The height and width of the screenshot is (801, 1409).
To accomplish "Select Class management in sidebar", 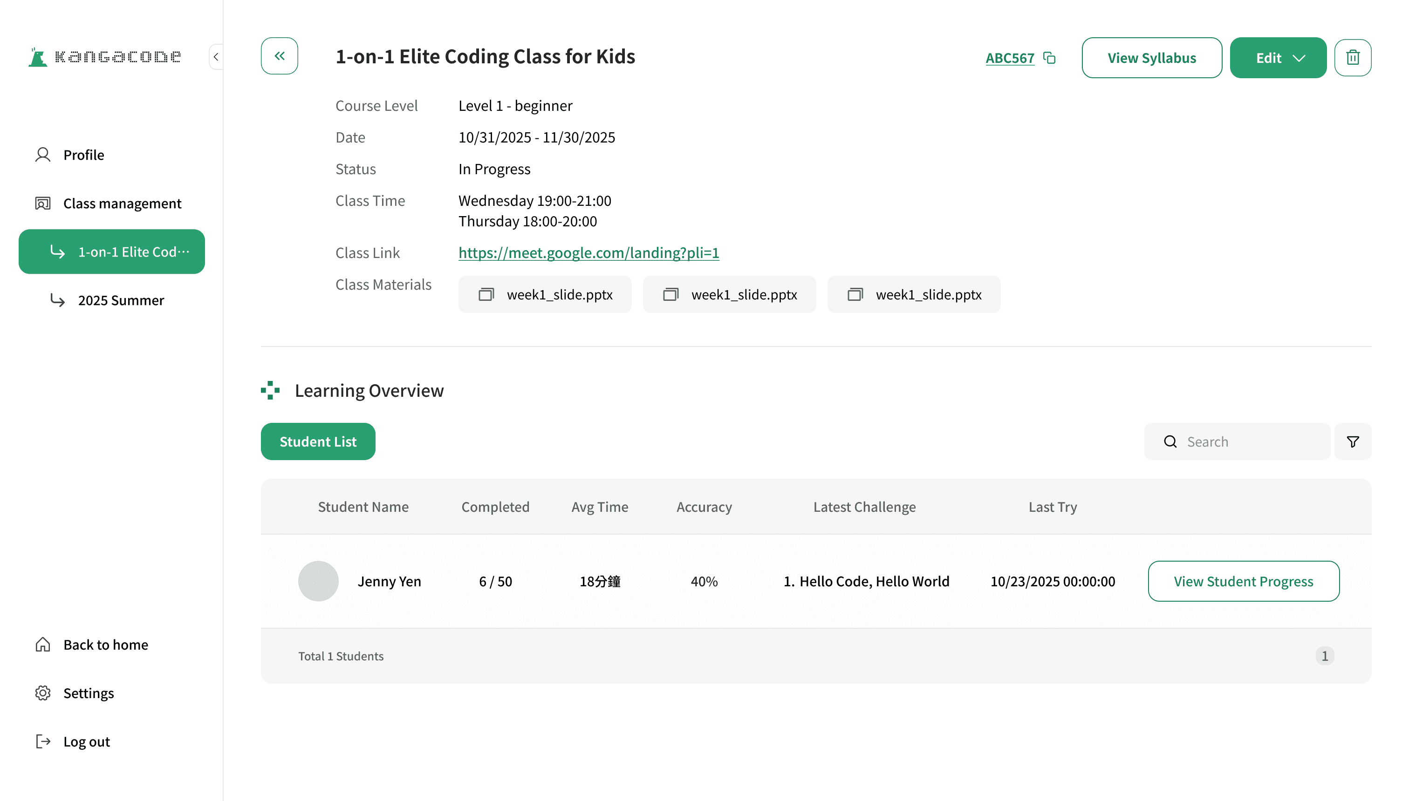I will pos(122,204).
